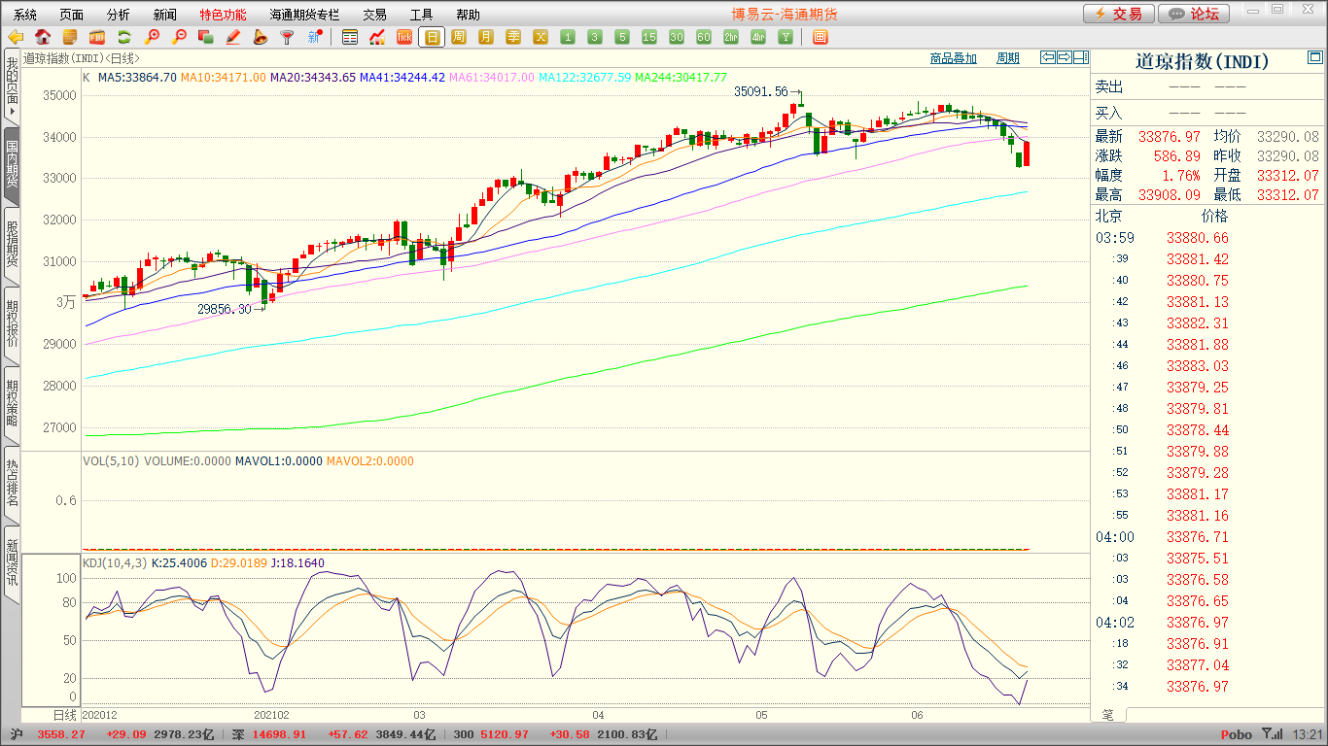Select the 4hr period button
This screenshot has width=1328, height=746.
(758, 37)
